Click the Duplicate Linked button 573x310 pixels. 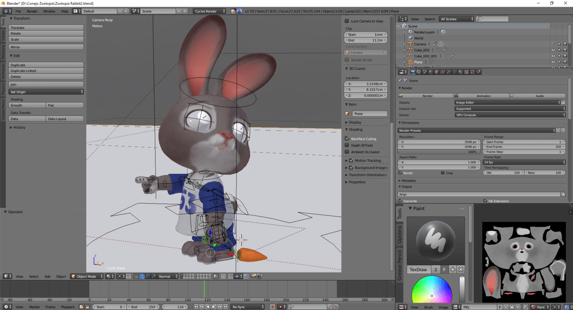pos(46,71)
